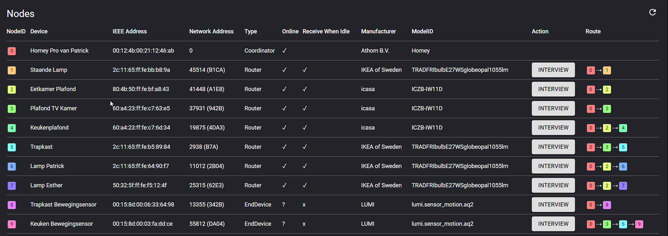Click the Lamp Esther IEEE address
The image size is (668, 236).
pyautogui.click(x=140, y=185)
